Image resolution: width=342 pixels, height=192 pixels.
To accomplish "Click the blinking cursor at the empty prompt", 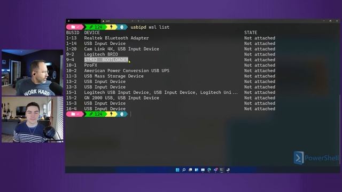I will [130, 114].
